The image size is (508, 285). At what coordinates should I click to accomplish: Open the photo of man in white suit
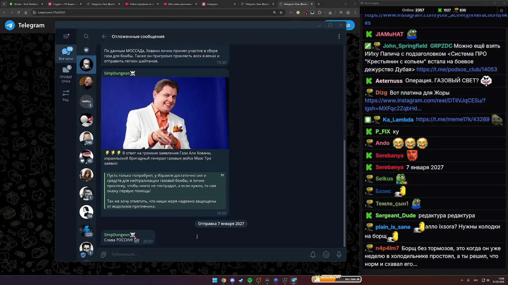pyautogui.click(x=165, y=113)
